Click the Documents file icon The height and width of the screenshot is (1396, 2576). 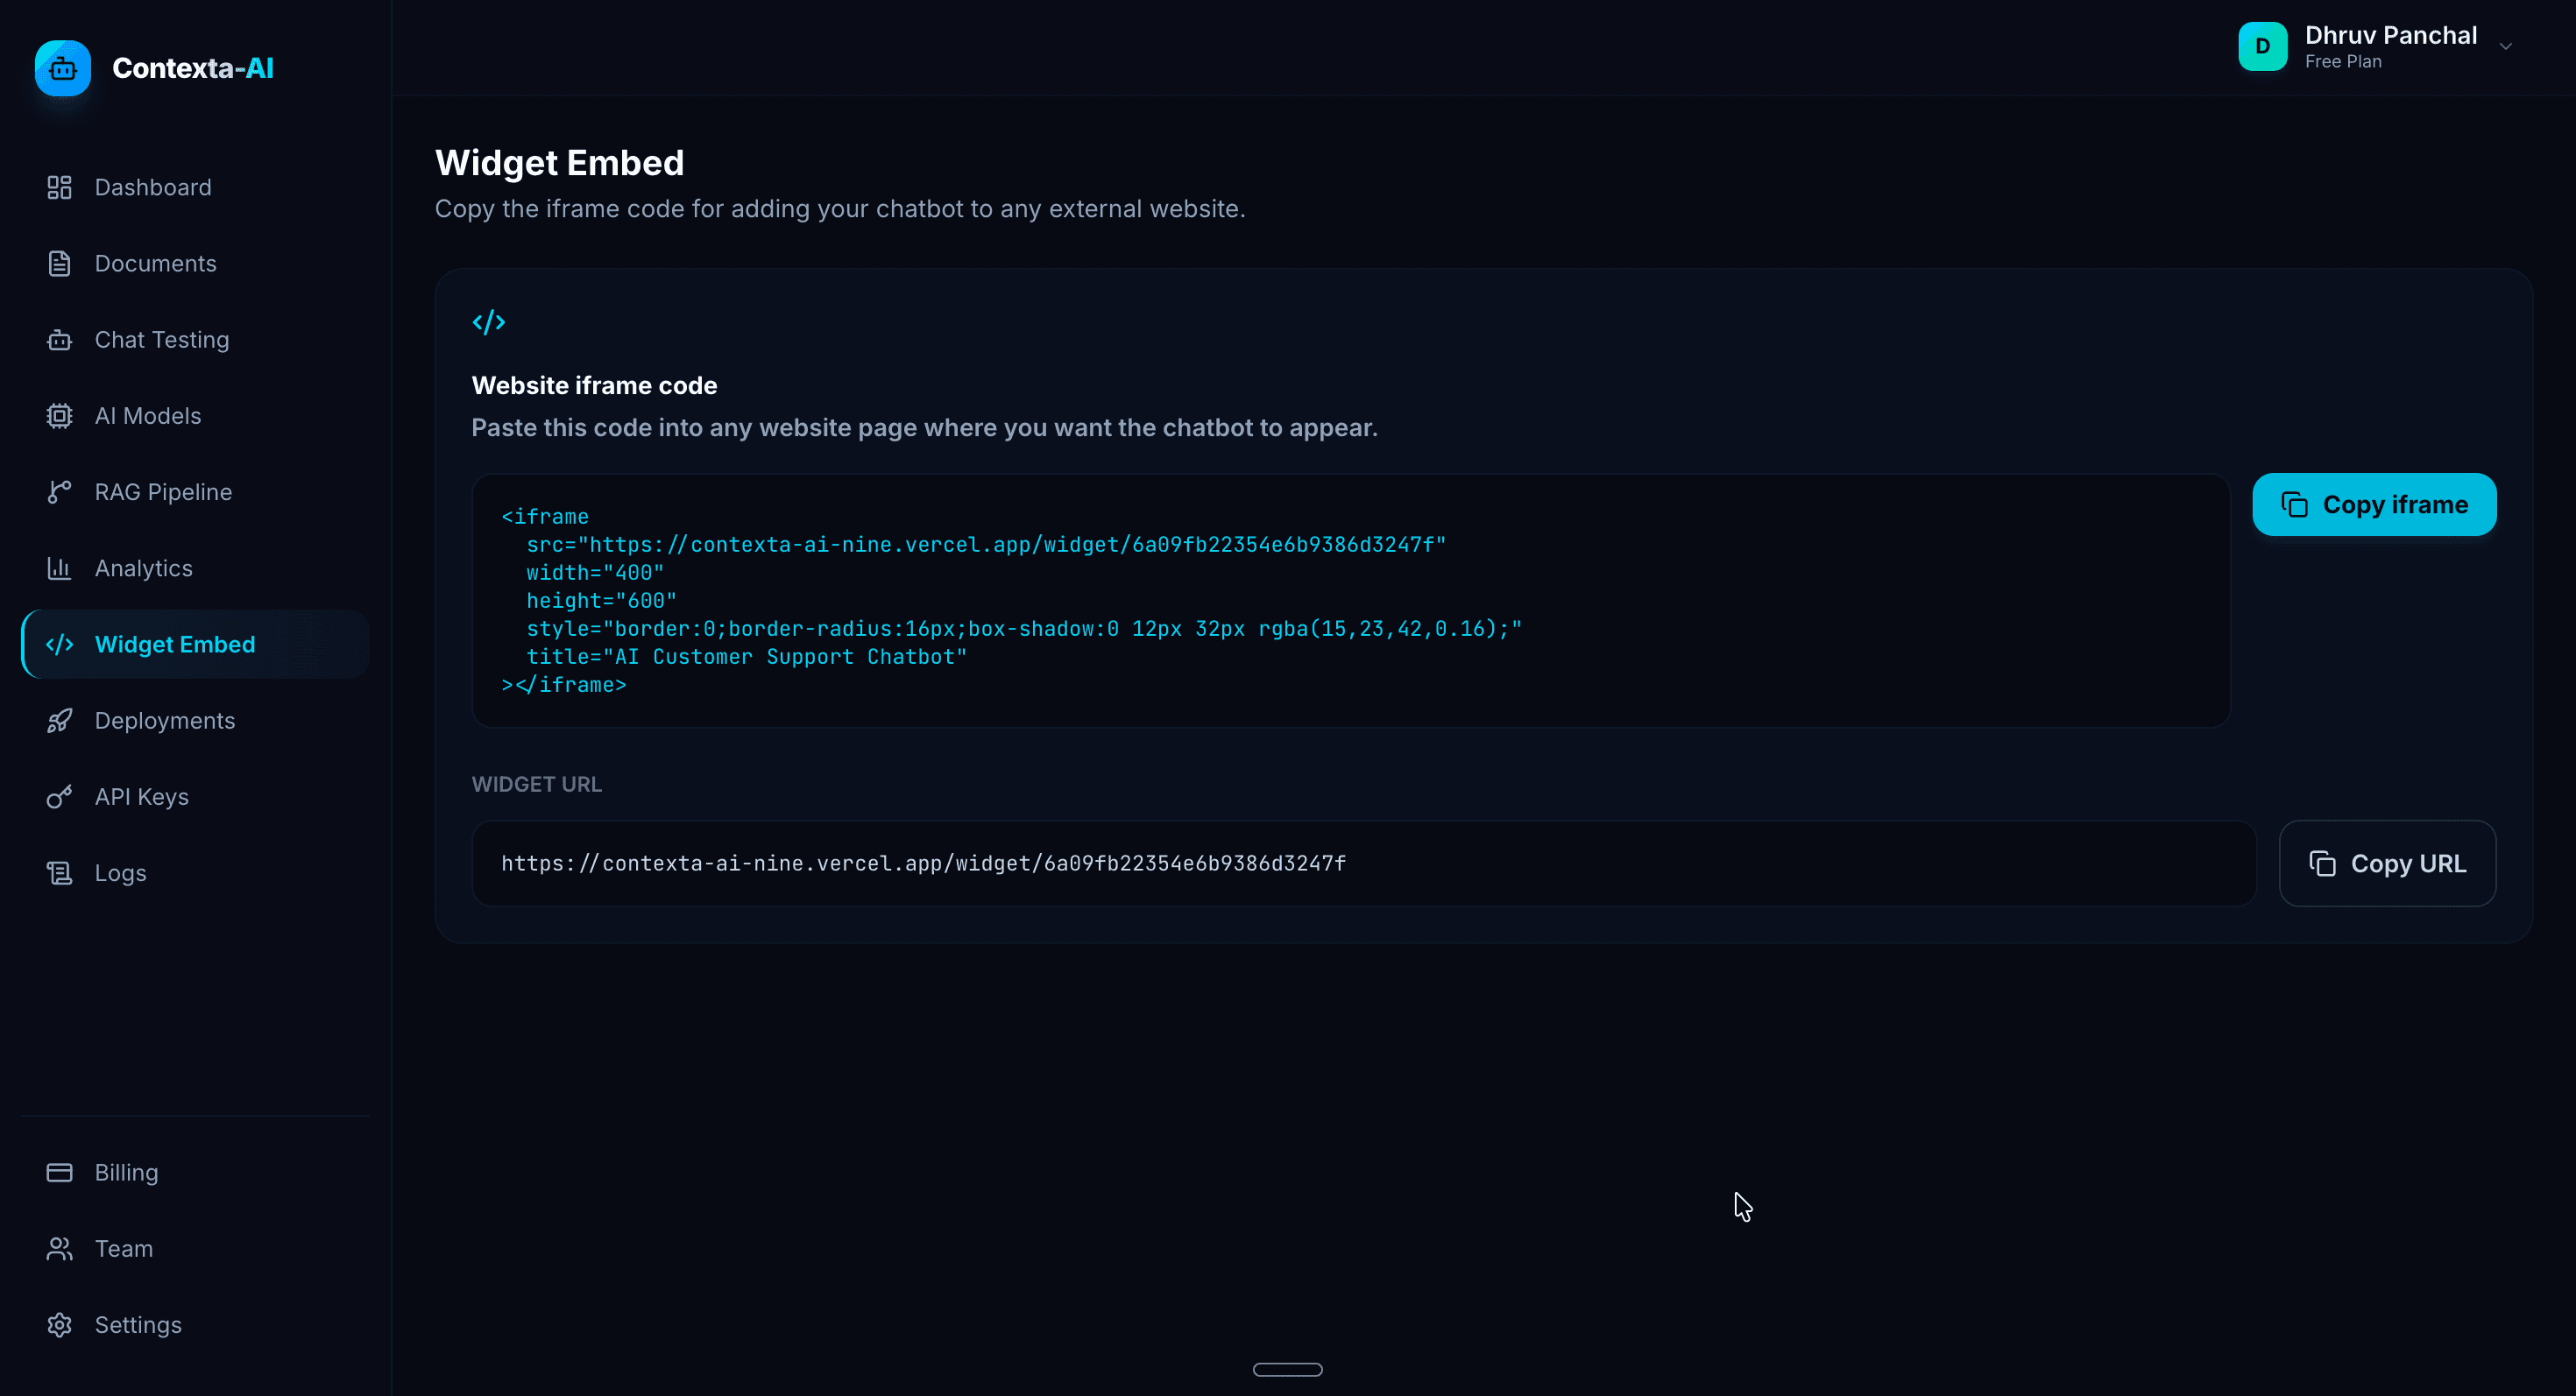pyautogui.click(x=59, y=264)
